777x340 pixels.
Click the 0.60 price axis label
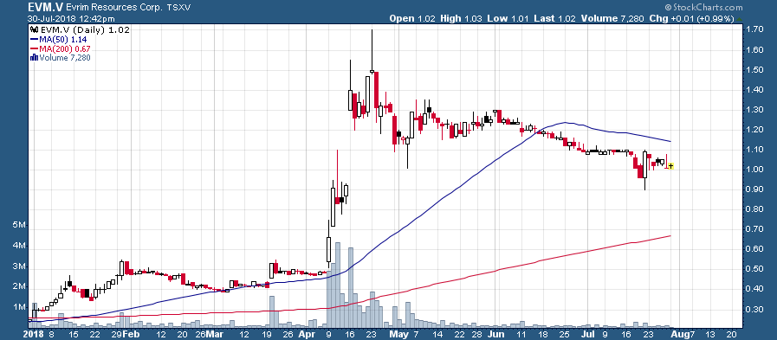[754, 249]
